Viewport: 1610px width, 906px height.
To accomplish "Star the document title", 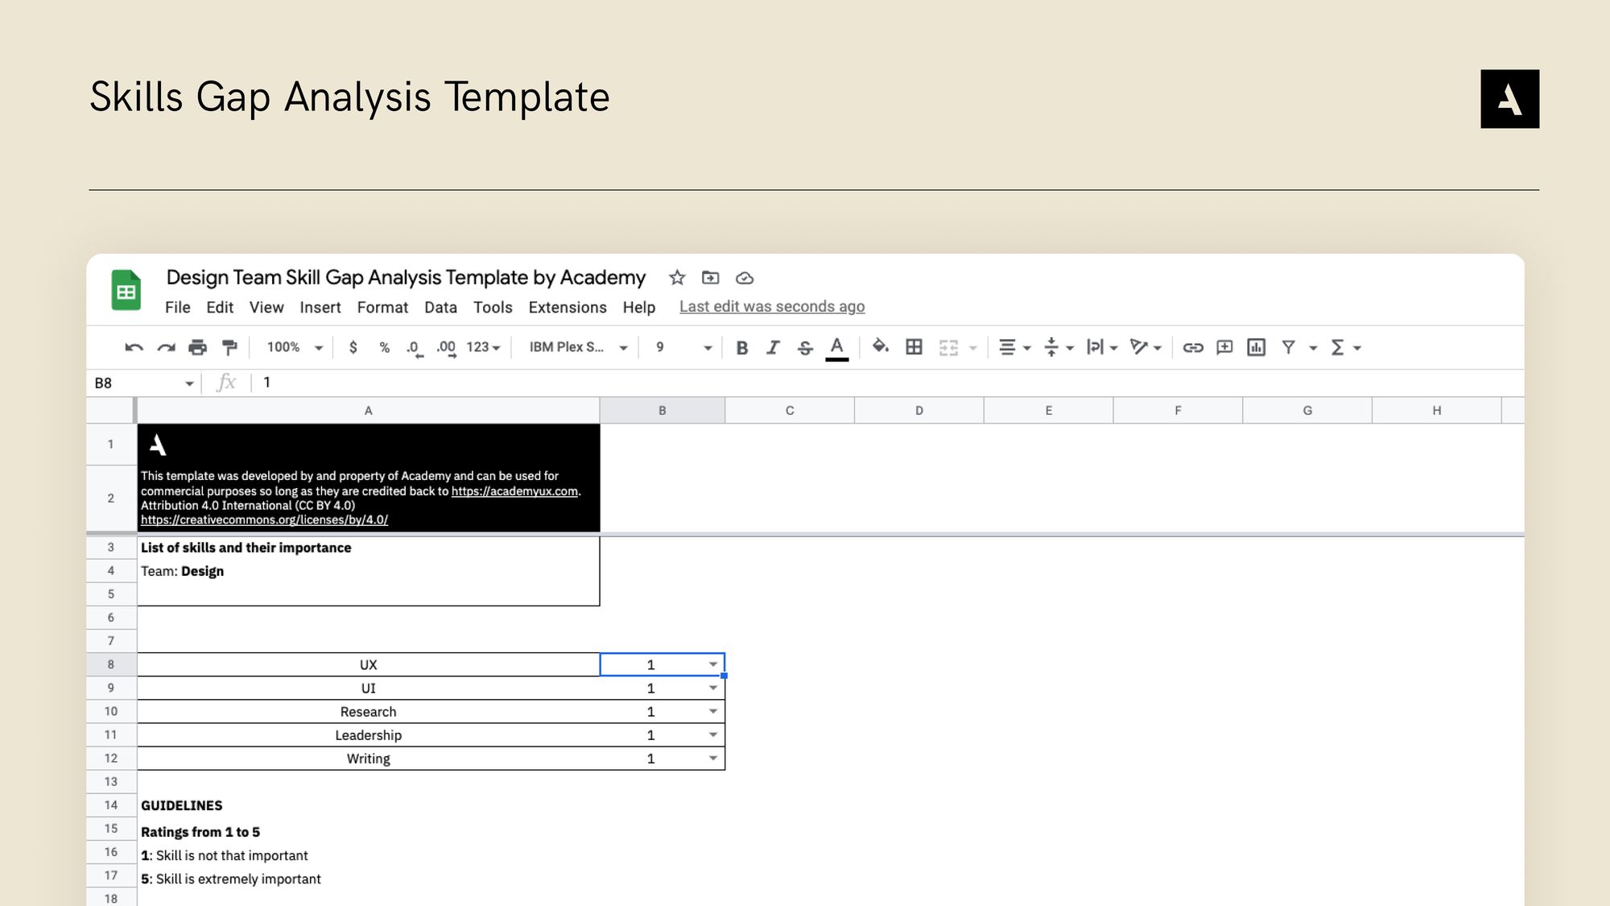I will click(677, 278).
